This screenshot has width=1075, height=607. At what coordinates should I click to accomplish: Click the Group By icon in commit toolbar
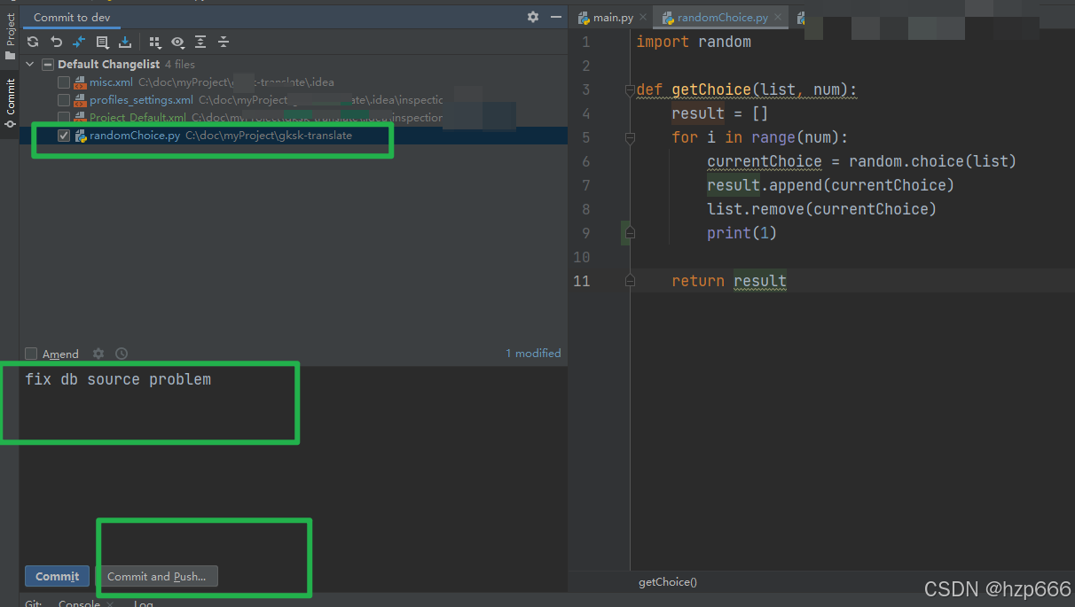(x=155, y=42)
